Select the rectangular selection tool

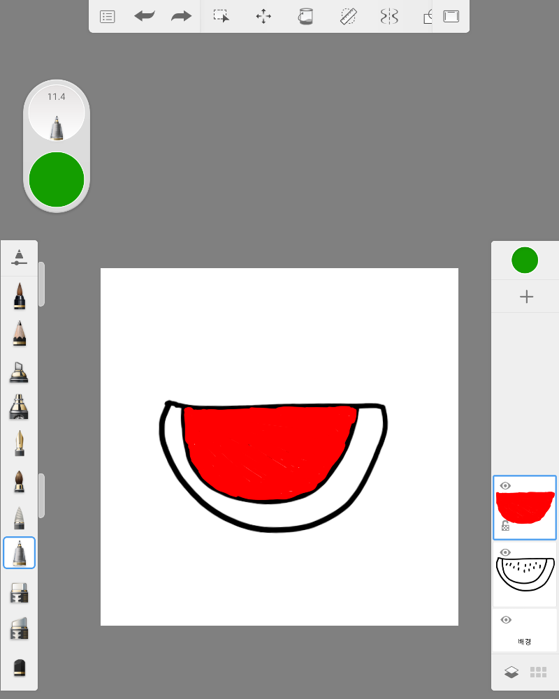click(x=222, y=16)
